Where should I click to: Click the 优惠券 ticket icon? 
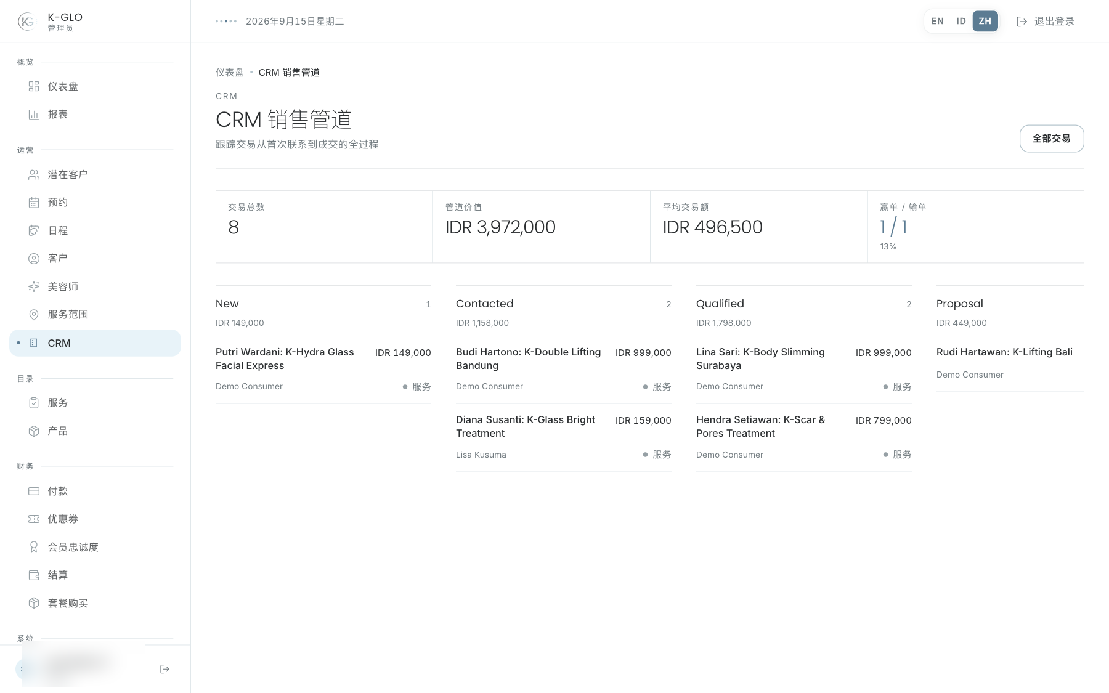[x=34, y=519]
